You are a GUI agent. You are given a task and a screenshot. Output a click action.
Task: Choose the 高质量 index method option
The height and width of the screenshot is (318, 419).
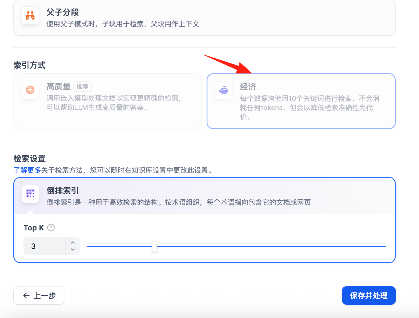tap(108, 101)
